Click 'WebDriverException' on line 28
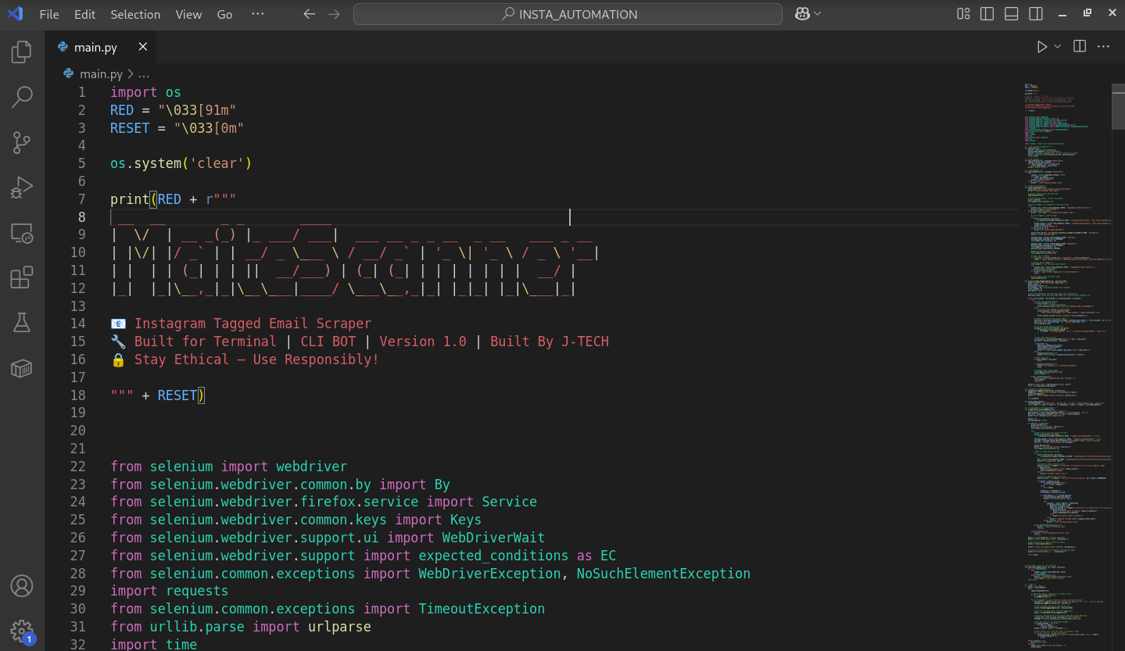Viewport: 1125px width, 651px height. (x=489, y=574)
